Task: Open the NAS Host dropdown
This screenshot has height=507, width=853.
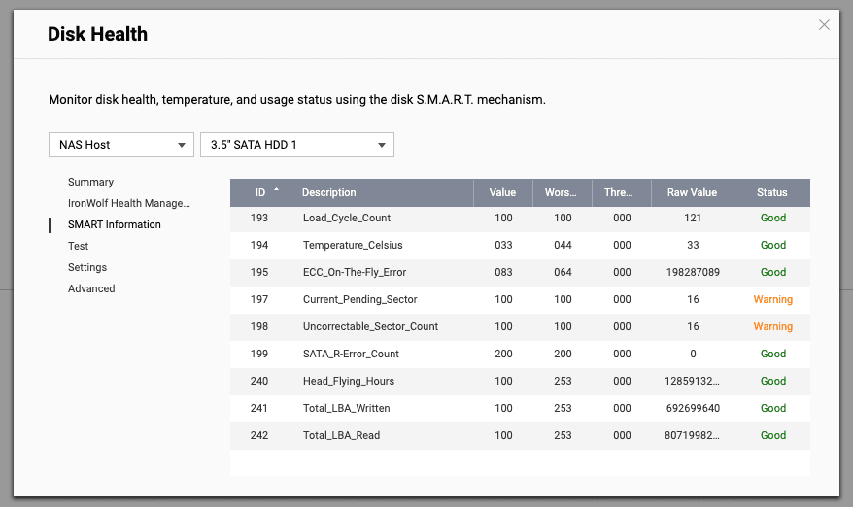Action: point(121,145)
